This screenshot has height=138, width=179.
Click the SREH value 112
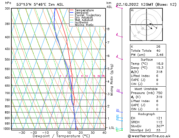pyautogui.click(x=159, y=122)
